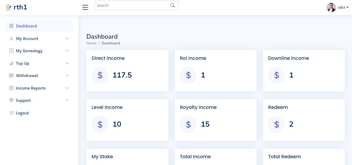Expand the Income Reports chevron

[67, 88]
